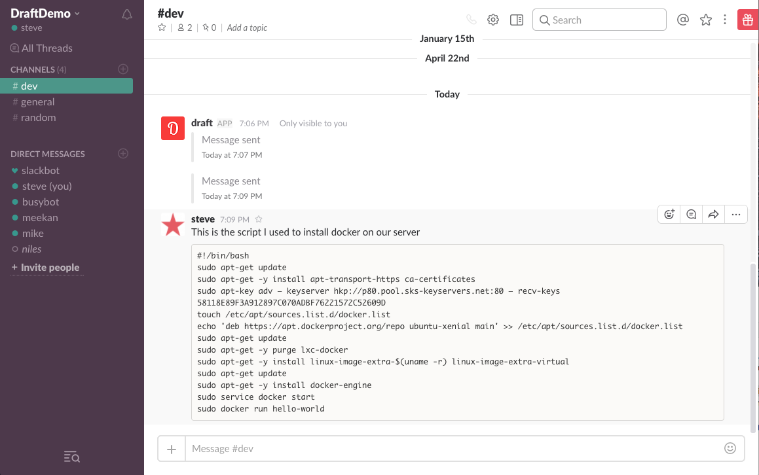Open channel settings gear icon
759x475 pixels.
(493, 20)
